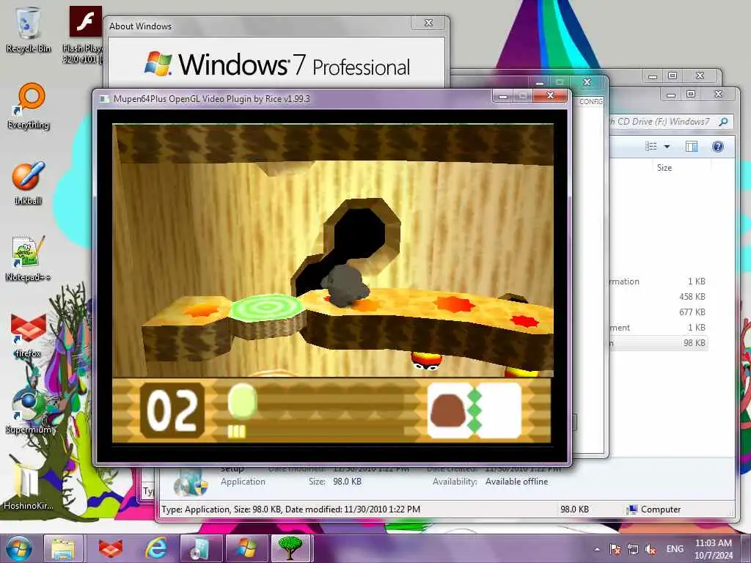Click Computer in Explorer status bar
This screenshot has width=751, height=563.
(653, 509)
